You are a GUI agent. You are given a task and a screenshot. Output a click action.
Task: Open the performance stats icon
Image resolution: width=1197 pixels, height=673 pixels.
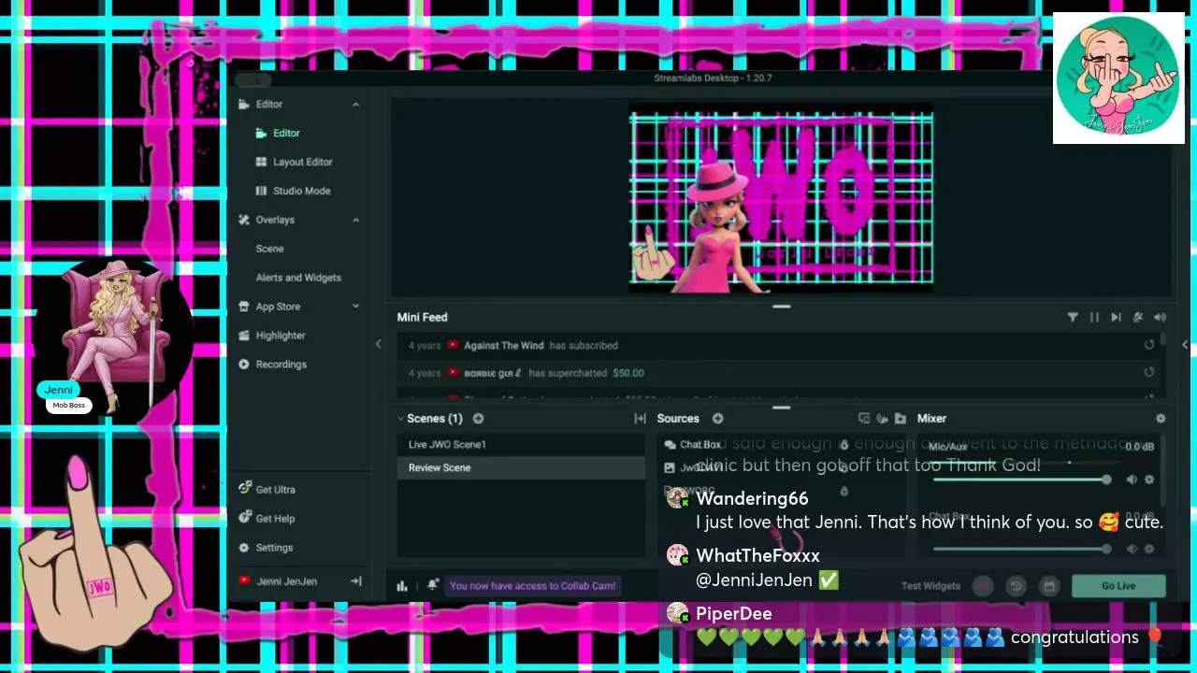[x=402, y=586]
